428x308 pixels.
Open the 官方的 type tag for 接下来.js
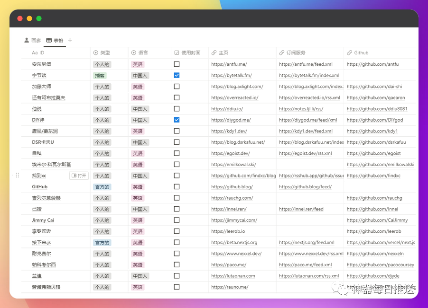click(102, 243)
